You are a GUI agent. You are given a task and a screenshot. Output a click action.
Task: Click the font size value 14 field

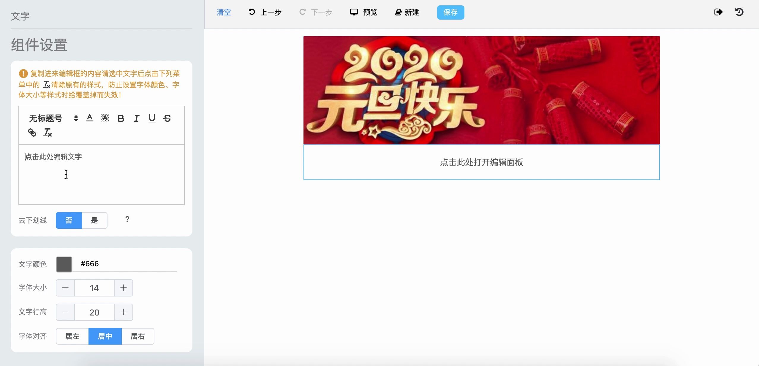pos(94,288)
